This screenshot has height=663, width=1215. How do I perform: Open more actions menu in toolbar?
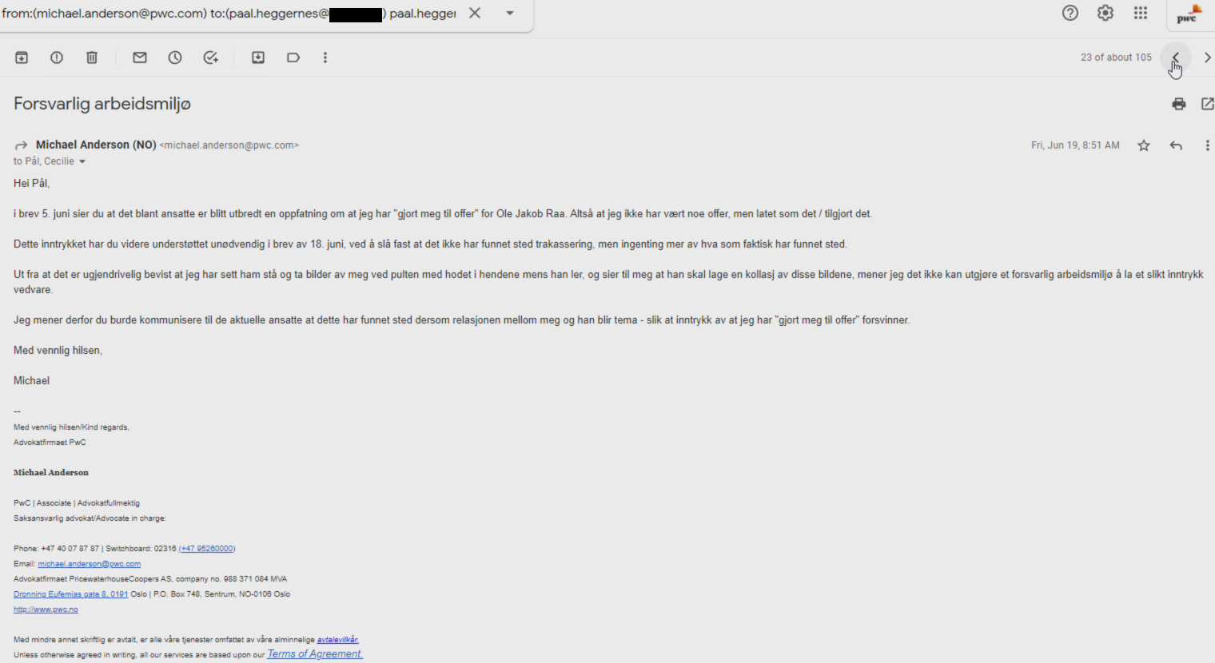coord(325,58)
